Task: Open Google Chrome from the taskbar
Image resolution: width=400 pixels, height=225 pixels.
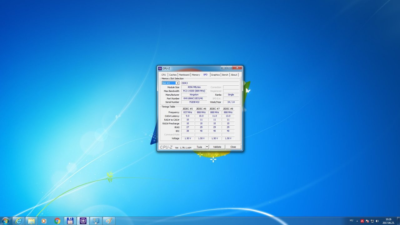Action: tap(57, 221)
